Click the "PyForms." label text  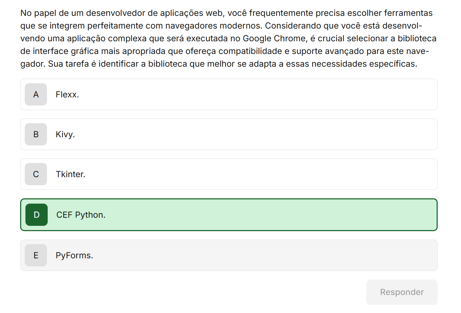click(x=74, y=255)
